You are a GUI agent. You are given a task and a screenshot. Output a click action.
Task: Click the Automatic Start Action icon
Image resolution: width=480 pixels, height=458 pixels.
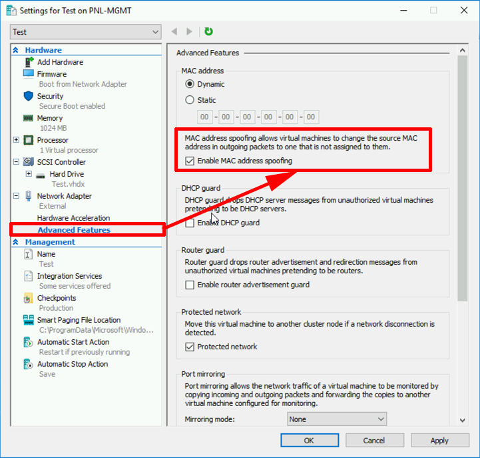[x=28, y=342]
